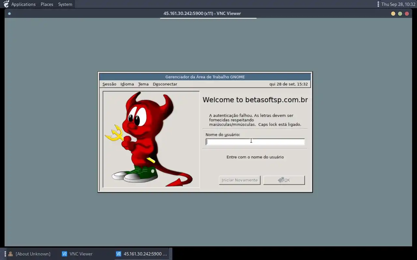Click the GNOME foot icon in top panel

tap(6, 4)
